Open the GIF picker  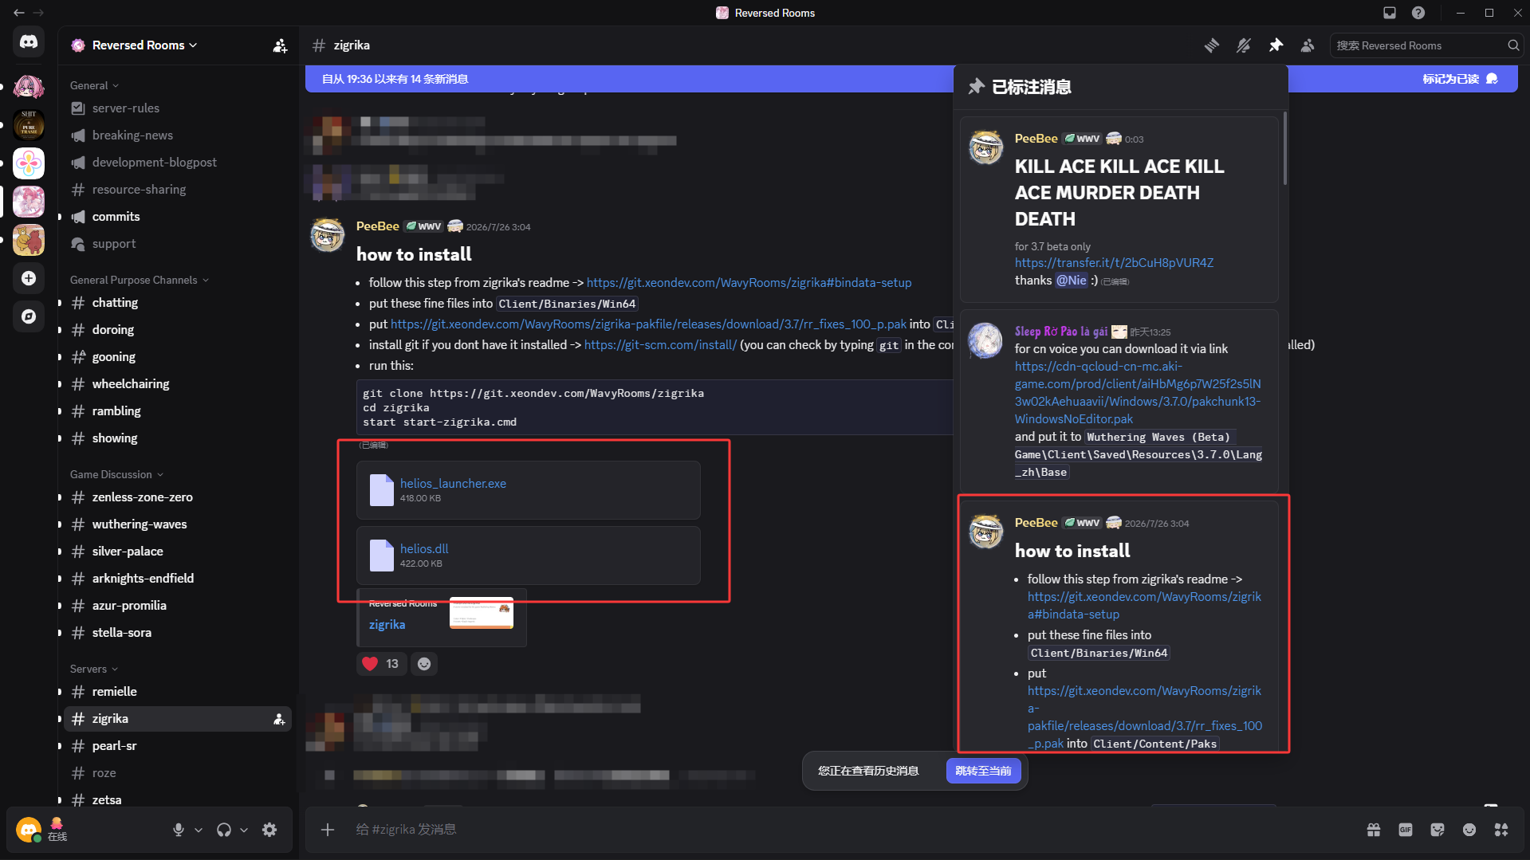[x=1406, y=830]
